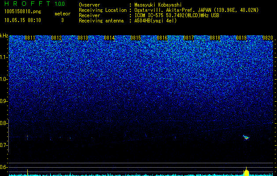This screenshot has height=176, width=277.
Task: Click the 0.9 kHz axis label
Action: pyautogui.click(x=4, y=101)
